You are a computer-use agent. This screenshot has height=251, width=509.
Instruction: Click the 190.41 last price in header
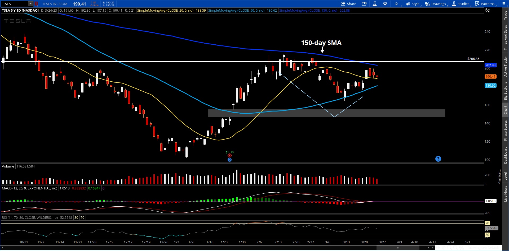click(79, 4)
